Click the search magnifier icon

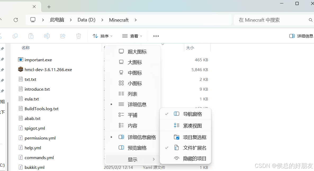point(310,20)
